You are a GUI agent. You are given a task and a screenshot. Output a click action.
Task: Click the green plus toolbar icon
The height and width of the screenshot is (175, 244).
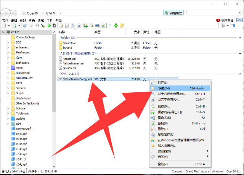pos(116,26)
